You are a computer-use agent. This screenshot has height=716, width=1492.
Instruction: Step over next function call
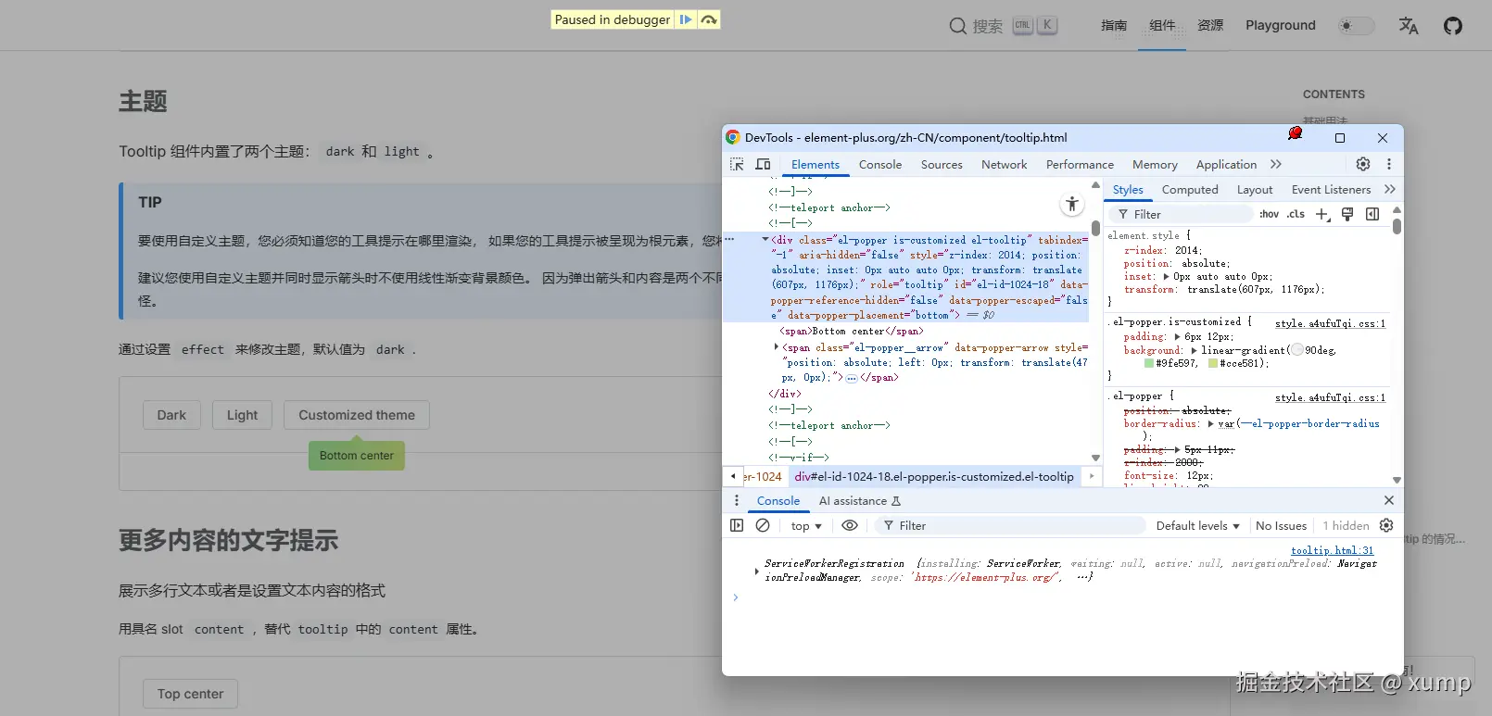coord(709,19)
